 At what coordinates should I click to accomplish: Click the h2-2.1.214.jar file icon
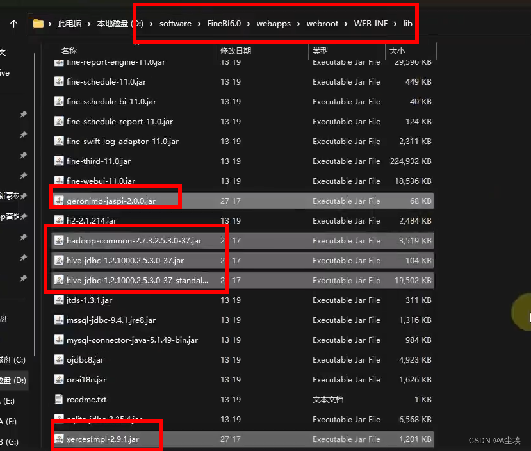59,221
